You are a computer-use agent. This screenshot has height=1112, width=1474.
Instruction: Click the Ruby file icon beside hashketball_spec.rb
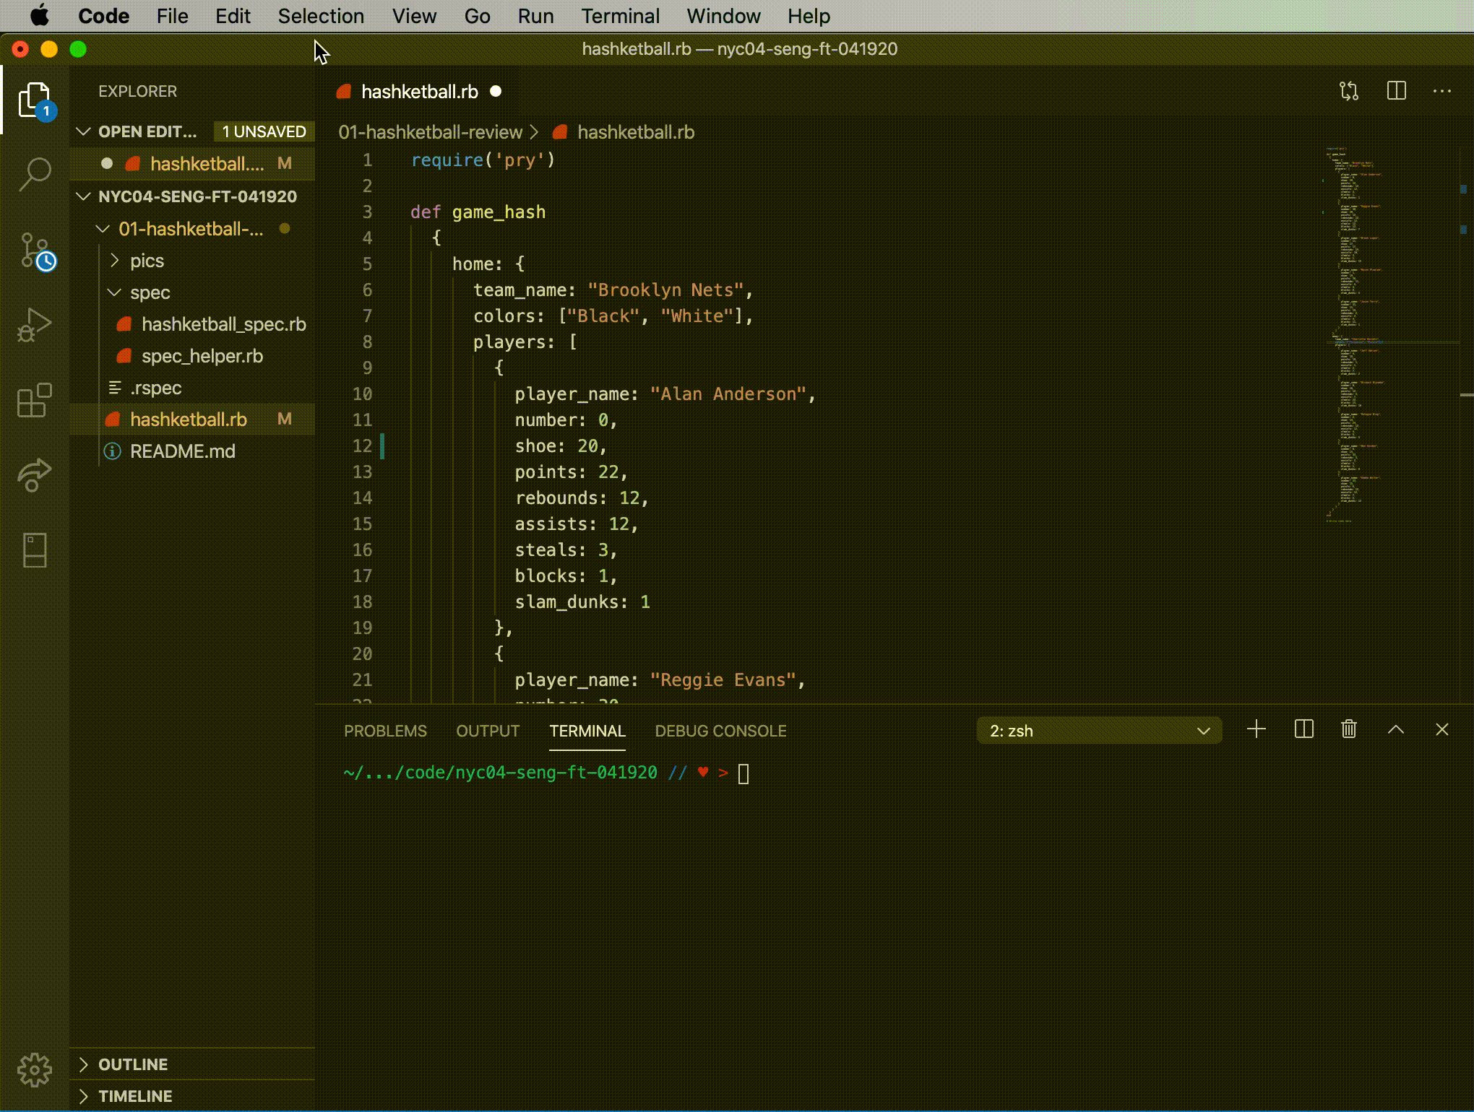124,324
